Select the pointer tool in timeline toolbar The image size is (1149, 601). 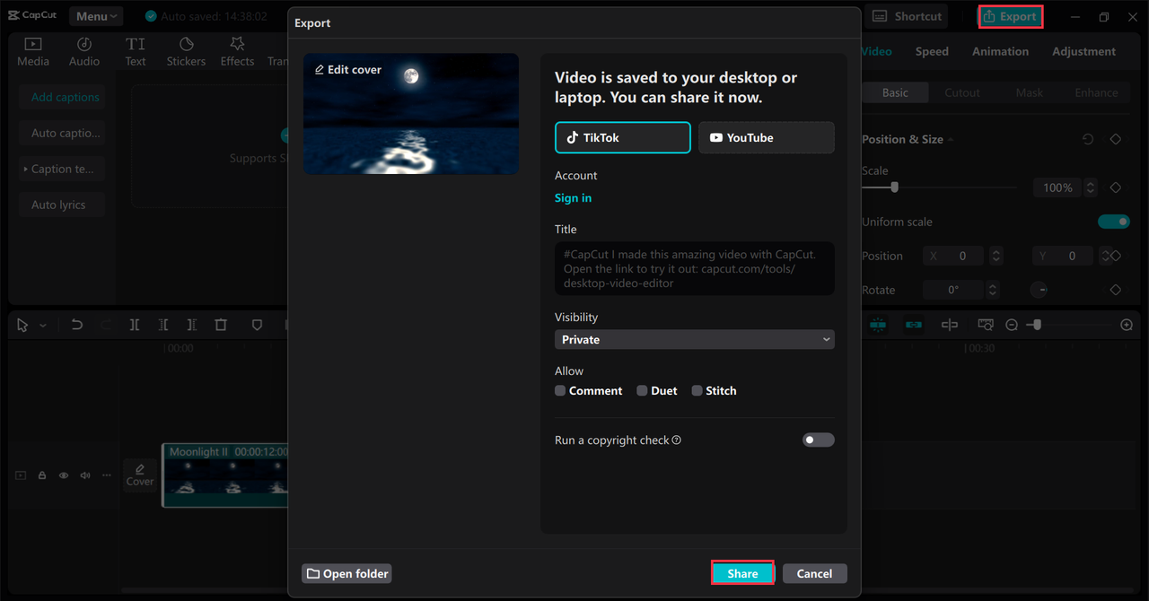pyautogui.click(x=23, y=325)
